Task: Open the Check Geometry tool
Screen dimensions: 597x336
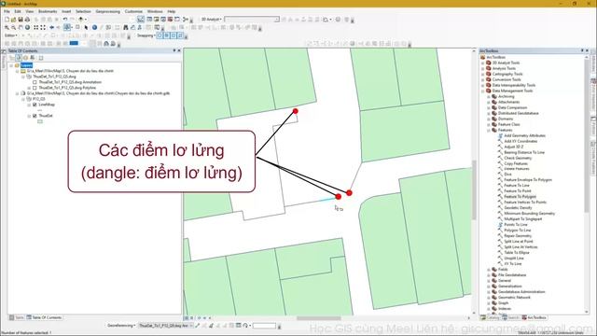Action: 518,158
